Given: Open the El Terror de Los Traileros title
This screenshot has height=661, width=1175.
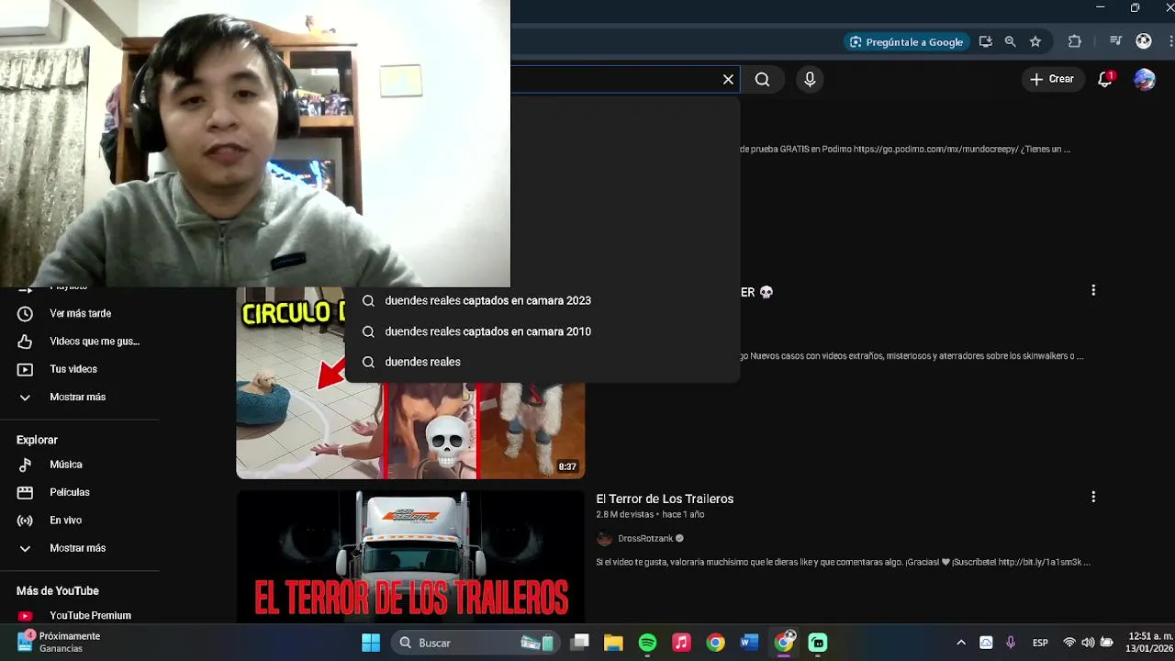Looking at the screenshot, I should 665,499.
